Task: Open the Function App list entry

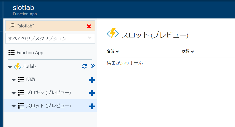Action: [x=30, y=53]
